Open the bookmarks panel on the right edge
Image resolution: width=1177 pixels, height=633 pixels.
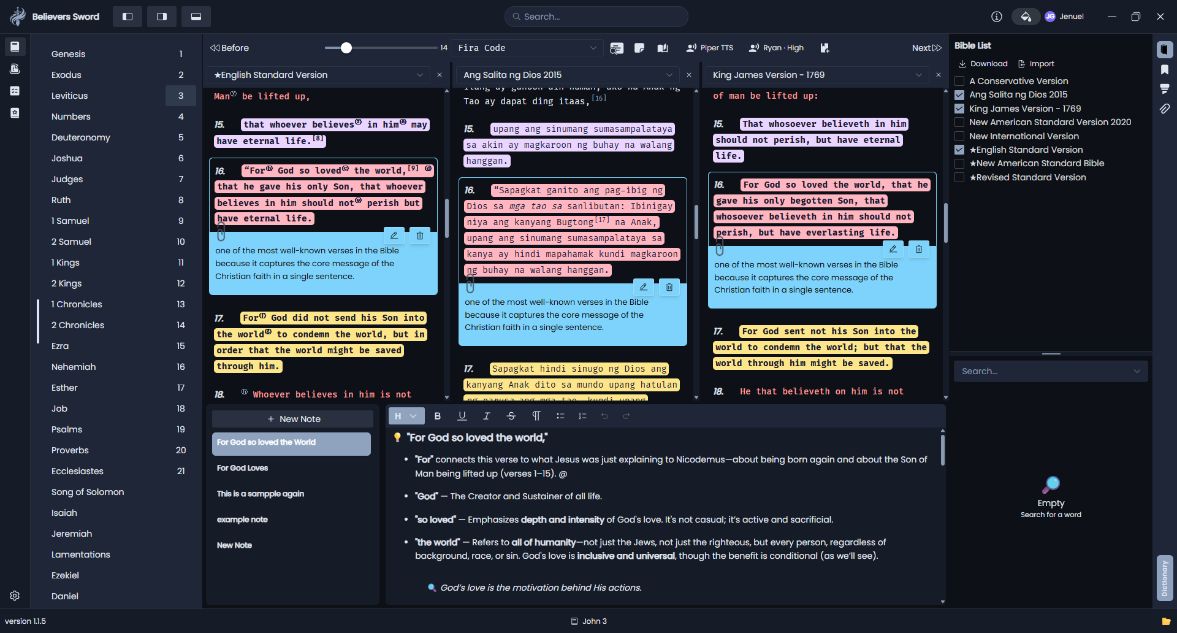1165,70
